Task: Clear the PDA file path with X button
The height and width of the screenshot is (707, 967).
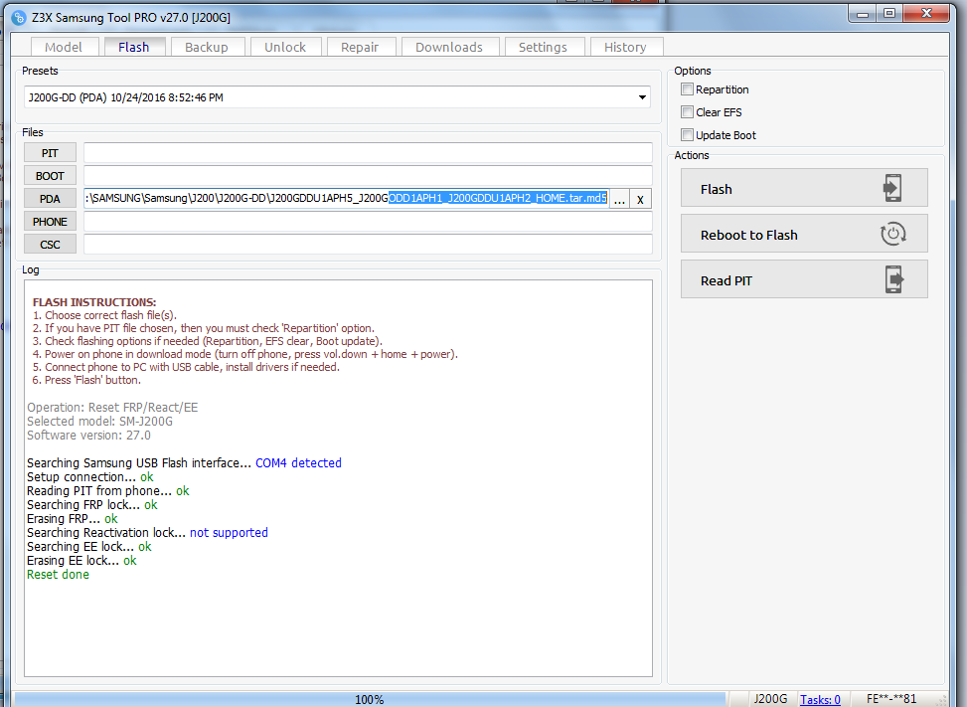Action: 640,199
